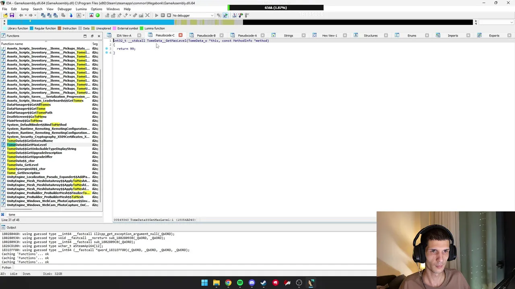
Task: Open the Lumina menu
Action: coord(81,9)
